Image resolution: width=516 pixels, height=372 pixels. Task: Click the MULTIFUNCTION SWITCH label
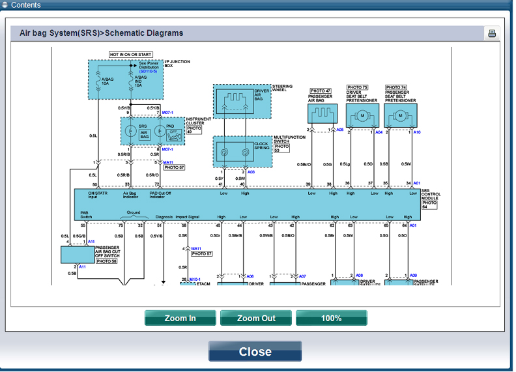click(x=289, y=139)
